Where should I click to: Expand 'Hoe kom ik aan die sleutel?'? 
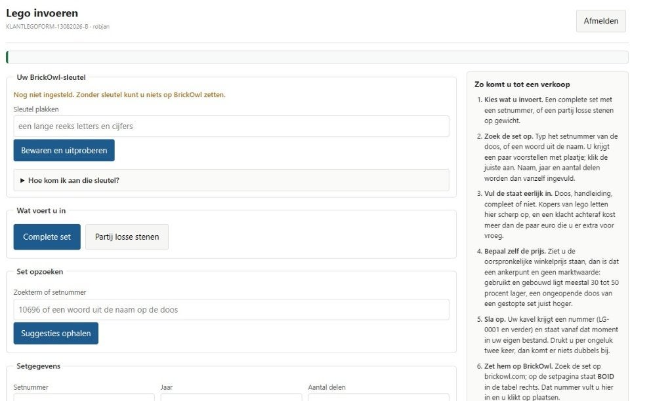(x=231, y=180)
